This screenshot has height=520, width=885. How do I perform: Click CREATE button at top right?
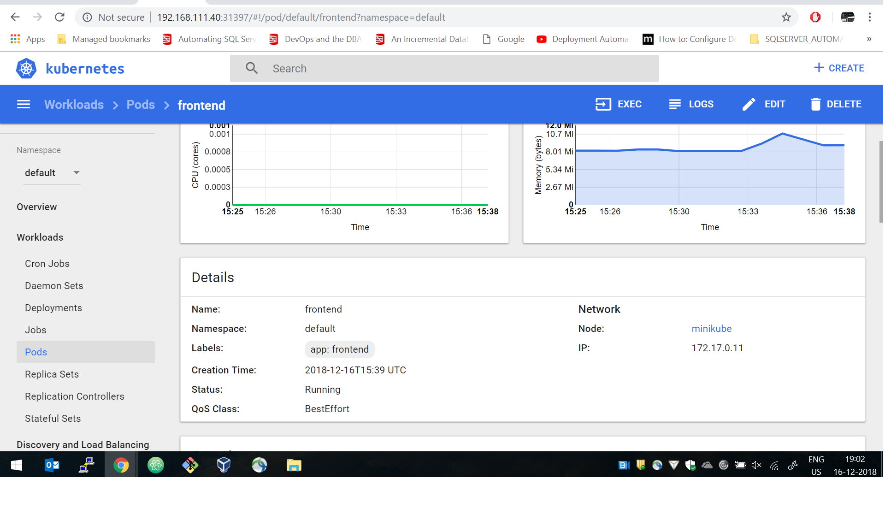838,68
